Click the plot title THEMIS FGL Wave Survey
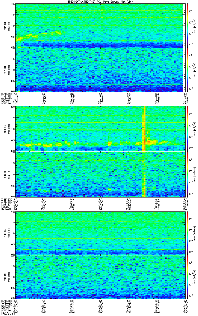Viewport: 198px width, 316px height. click(x=99, y=2)
